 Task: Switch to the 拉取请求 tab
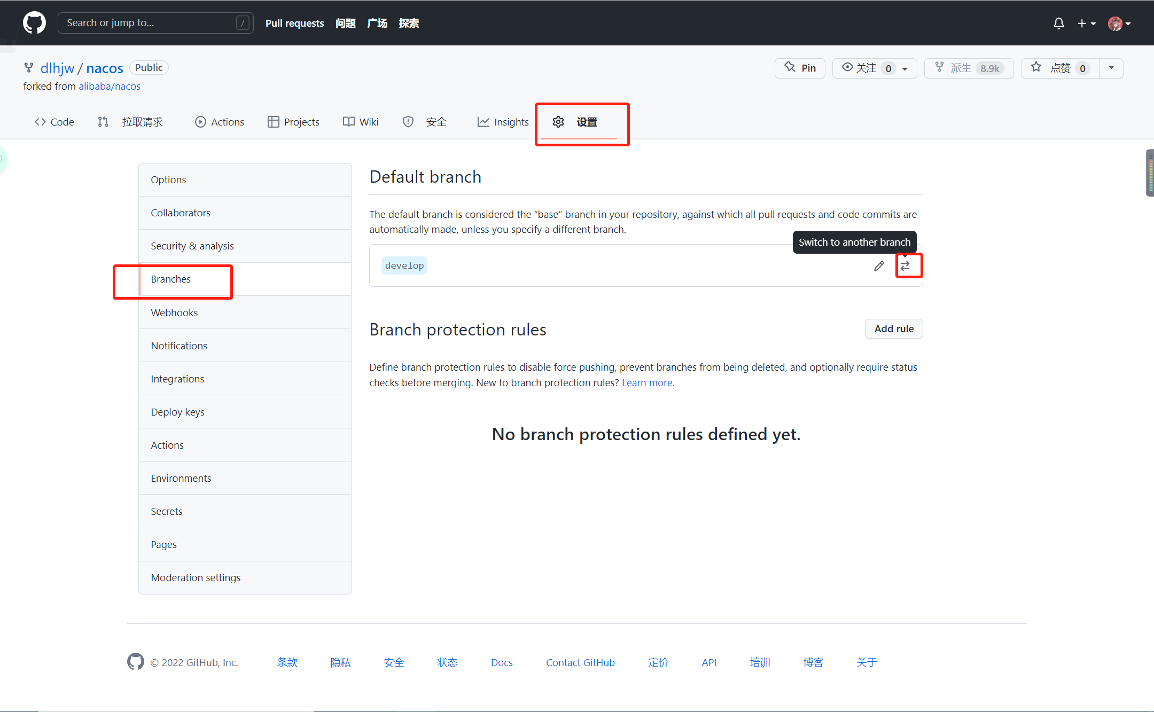pyautogui.click(x=130, y=122)
